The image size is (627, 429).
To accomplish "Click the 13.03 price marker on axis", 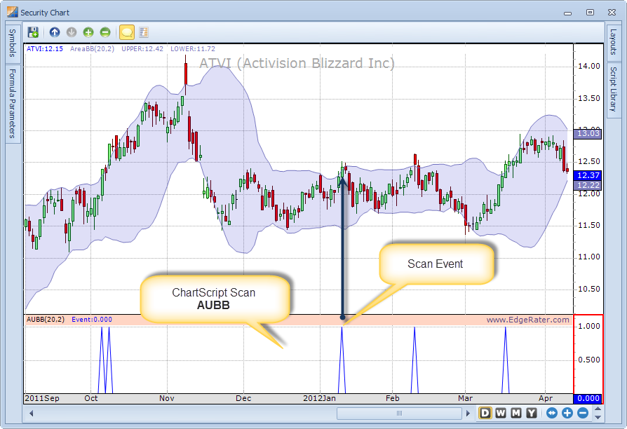I will [x=588, y=134].
